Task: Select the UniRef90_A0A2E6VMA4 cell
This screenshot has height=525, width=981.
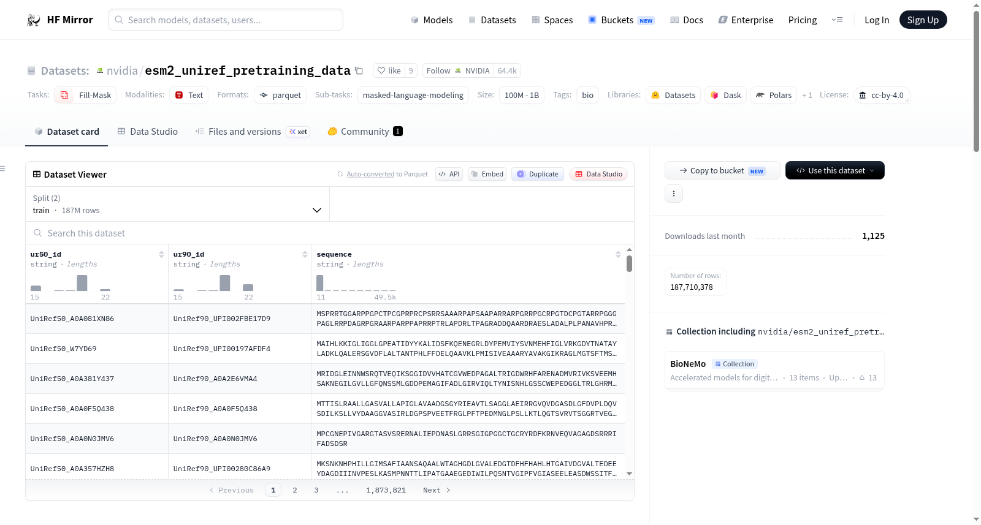Action: click(x=240, y=379)
